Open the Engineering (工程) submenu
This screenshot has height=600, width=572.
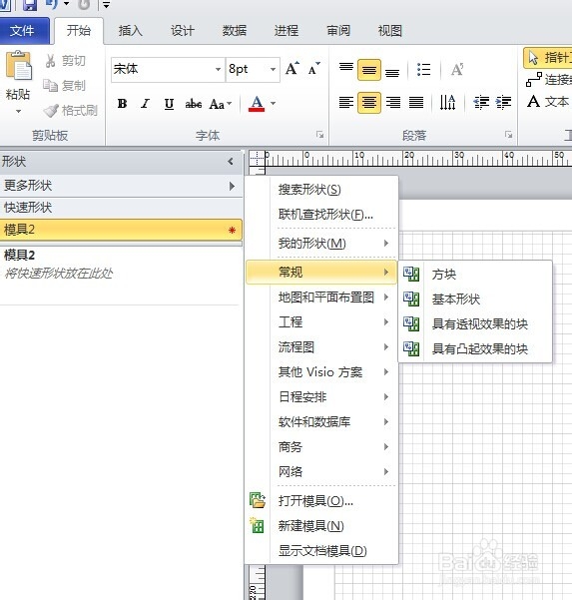click(x=321, y=321)
